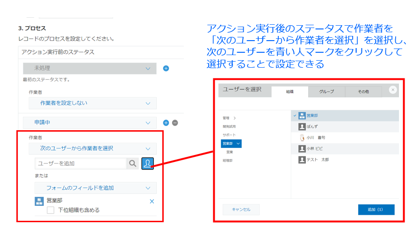
Task: Select the user name ぽんず
Action: (312, 127)
